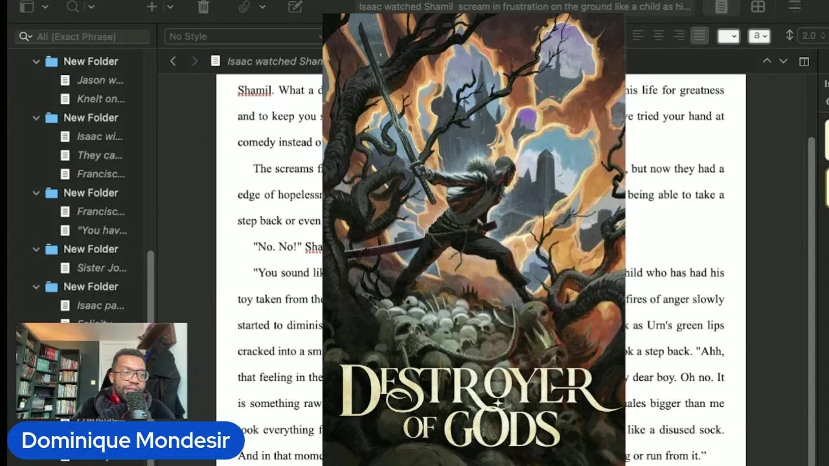
Task: Click folder icon above 'Isaac pa...'
Action: point(52,287)
